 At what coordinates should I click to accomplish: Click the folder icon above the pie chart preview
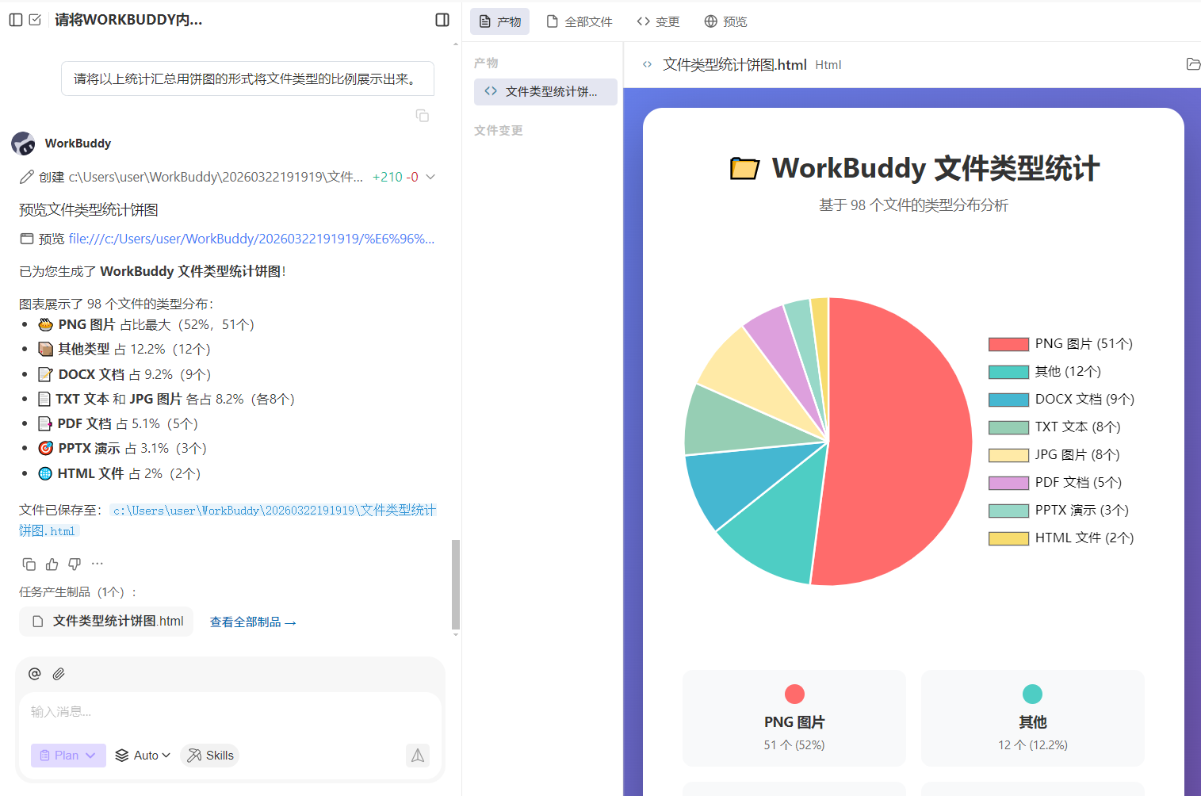point(1192,64)
